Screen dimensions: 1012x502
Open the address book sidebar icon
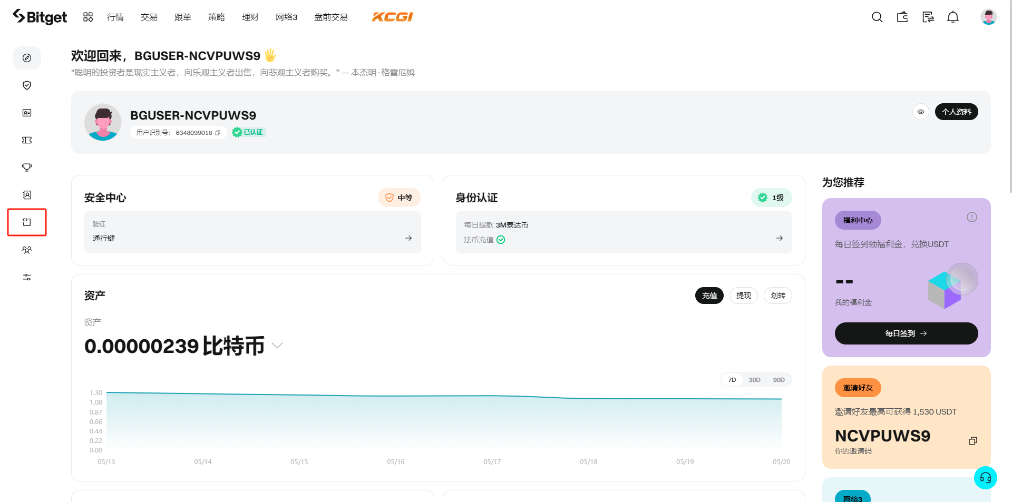tap(27, 195)
